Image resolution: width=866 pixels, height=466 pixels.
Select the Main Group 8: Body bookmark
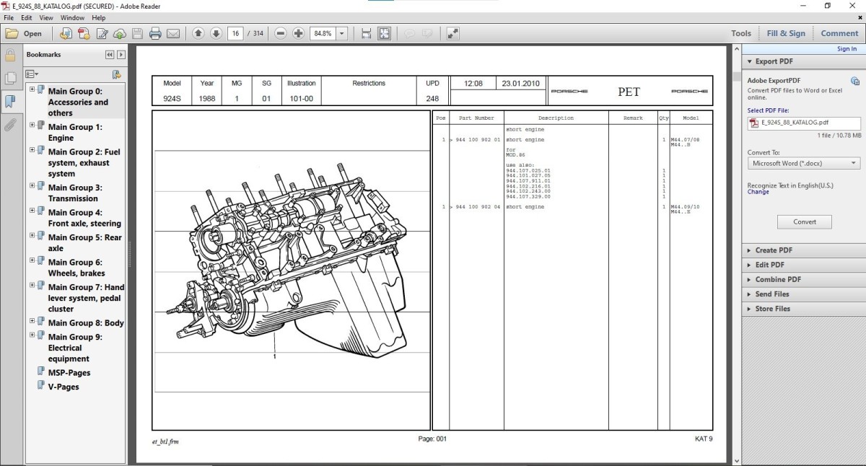tap(86, 322)
